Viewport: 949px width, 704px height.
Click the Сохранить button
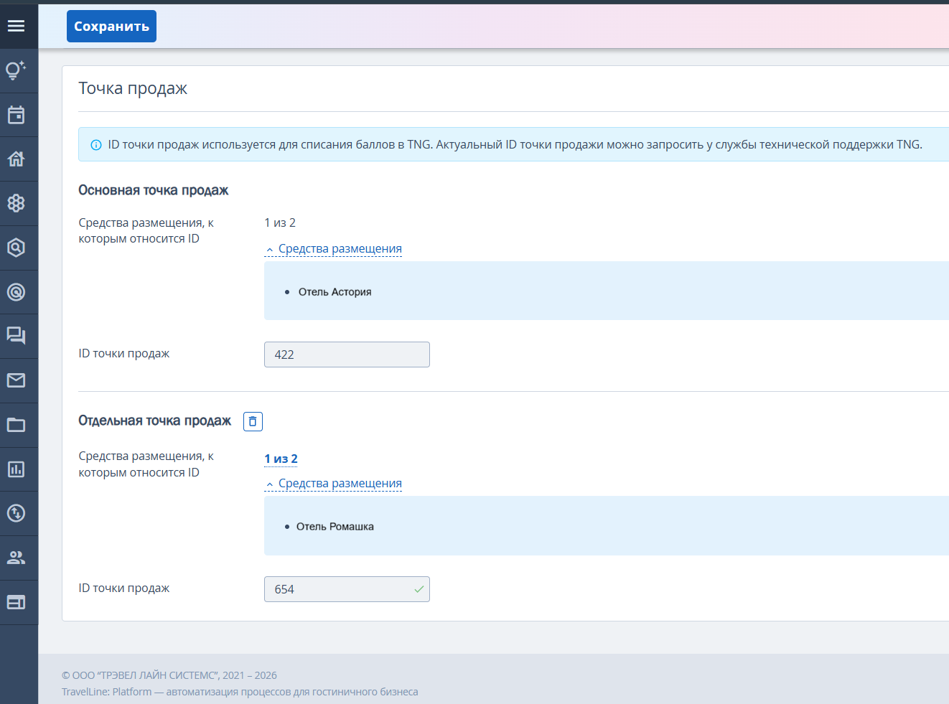[111, 27]
